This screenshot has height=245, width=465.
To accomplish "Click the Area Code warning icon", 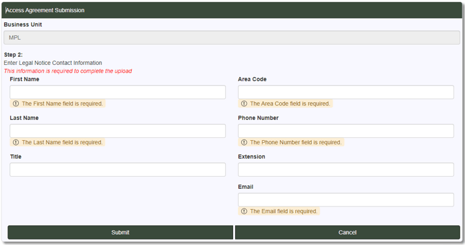I will [x=244, y=104].
